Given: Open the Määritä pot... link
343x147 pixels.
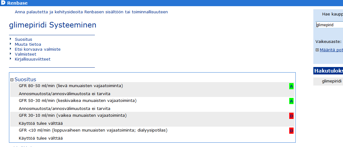Looking at the screenshot, I should coord(331,50).
